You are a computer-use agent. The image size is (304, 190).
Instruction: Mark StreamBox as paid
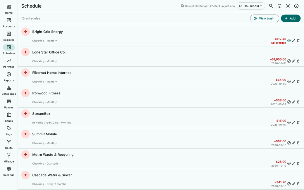click(x=289, y=122)
